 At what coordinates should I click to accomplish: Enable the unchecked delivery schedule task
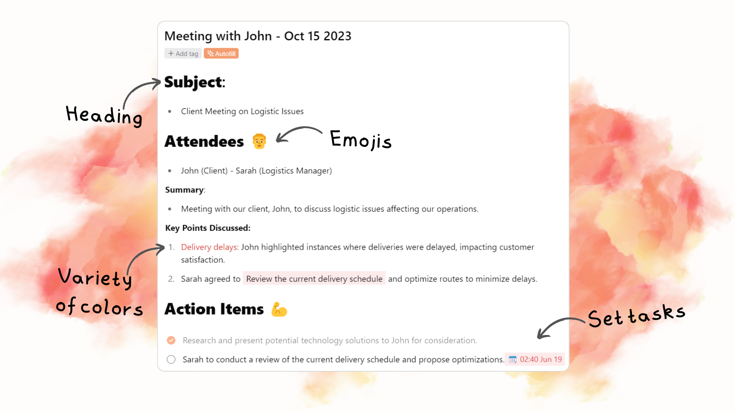tap(171, 359)
